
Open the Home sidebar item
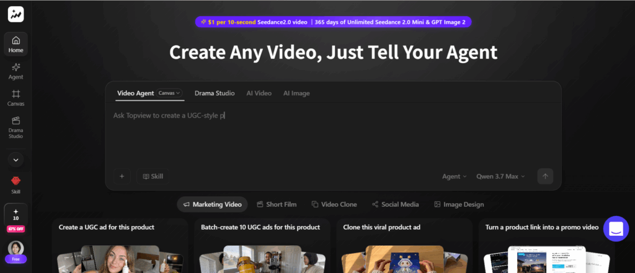(16, 44)
